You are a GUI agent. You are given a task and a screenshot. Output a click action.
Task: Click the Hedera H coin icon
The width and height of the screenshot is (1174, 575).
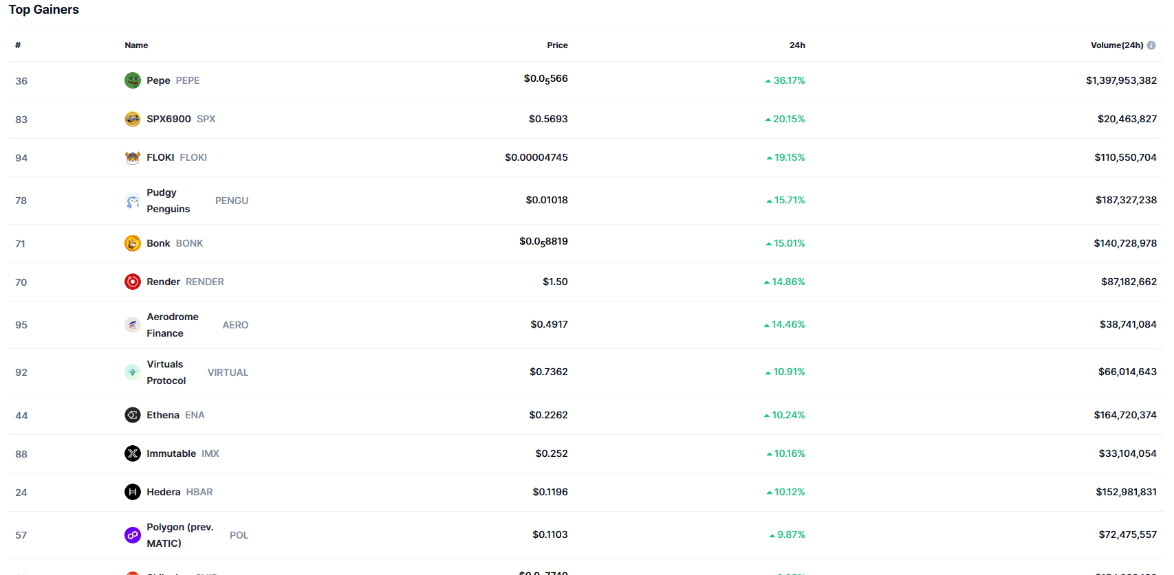pyautogui.click(x=133, y=492)
